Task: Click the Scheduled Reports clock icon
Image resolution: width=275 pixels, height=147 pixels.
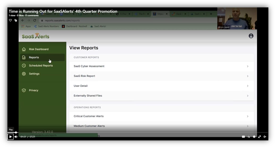Action: click(24, 66)
